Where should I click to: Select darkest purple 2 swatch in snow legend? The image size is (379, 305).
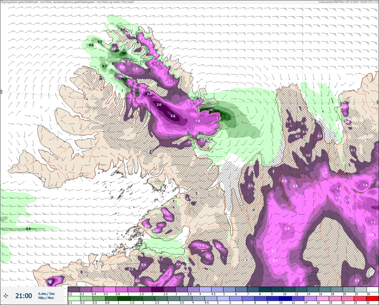[158, 289]
